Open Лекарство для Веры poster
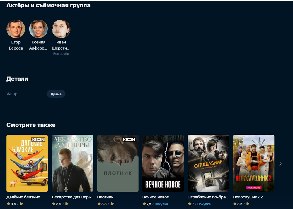Viewport: 293px width, 209px height. pyautogui.click(x=72, y=163)
